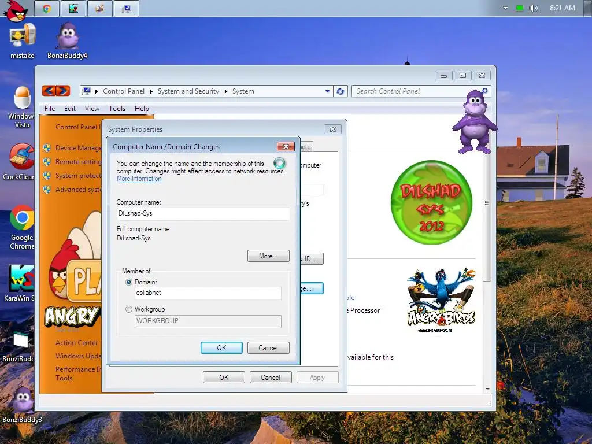Image resolution: width=592 pixels, height=444 pixels.
Task: Select the Workgroup radio button
Action: tap(129, 309)
